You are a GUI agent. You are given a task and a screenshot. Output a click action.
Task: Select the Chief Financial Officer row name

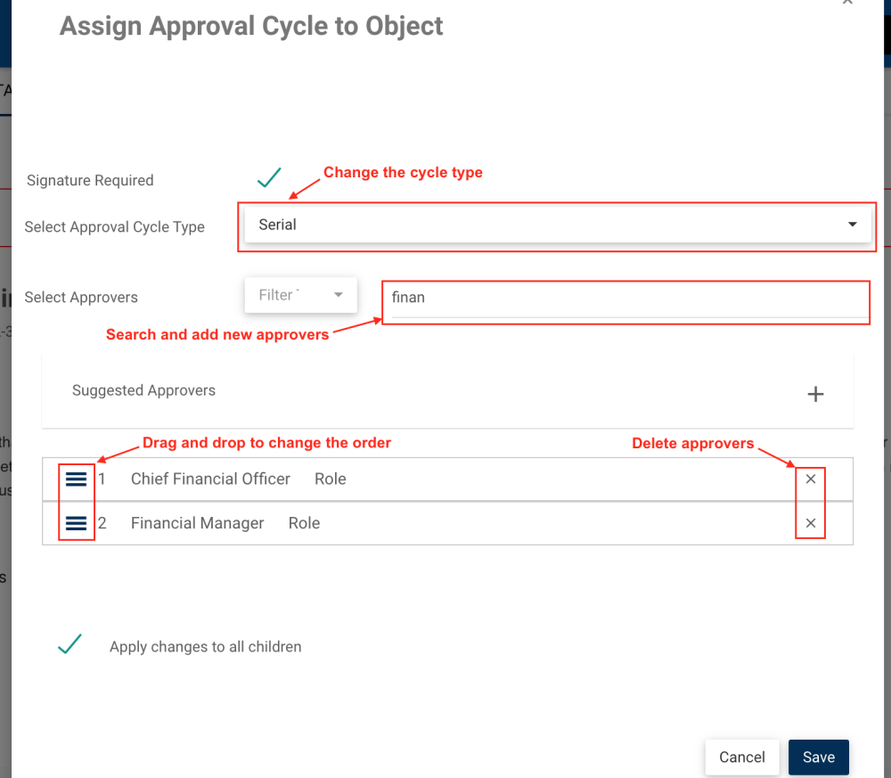pyautogui.click(x=210, y=479)
